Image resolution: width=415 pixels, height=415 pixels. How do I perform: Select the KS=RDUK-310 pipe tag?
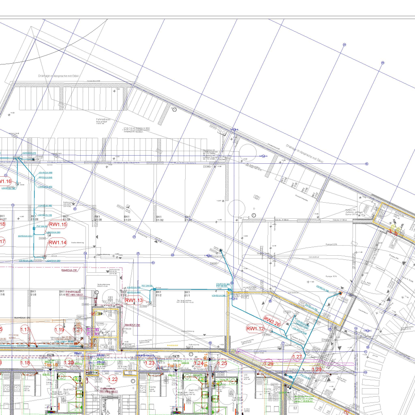pyautogui.click(x=25, y=236)
